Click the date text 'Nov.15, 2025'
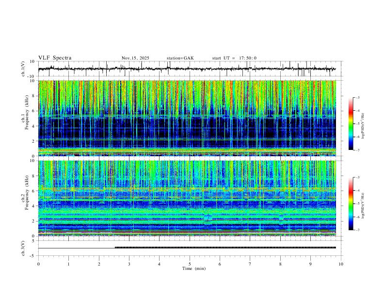Image resolution: width=384 pixels, height=296 pixels. (x=135, y=58)
